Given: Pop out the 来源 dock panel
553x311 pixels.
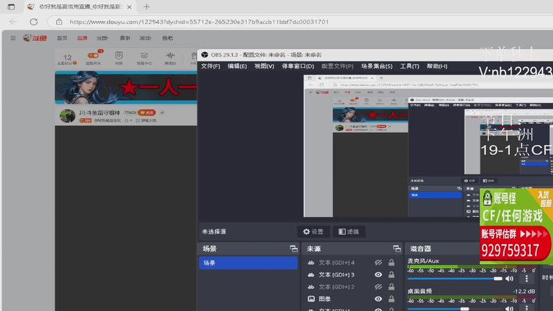Looking at the screenshot, I should (397, 249).
